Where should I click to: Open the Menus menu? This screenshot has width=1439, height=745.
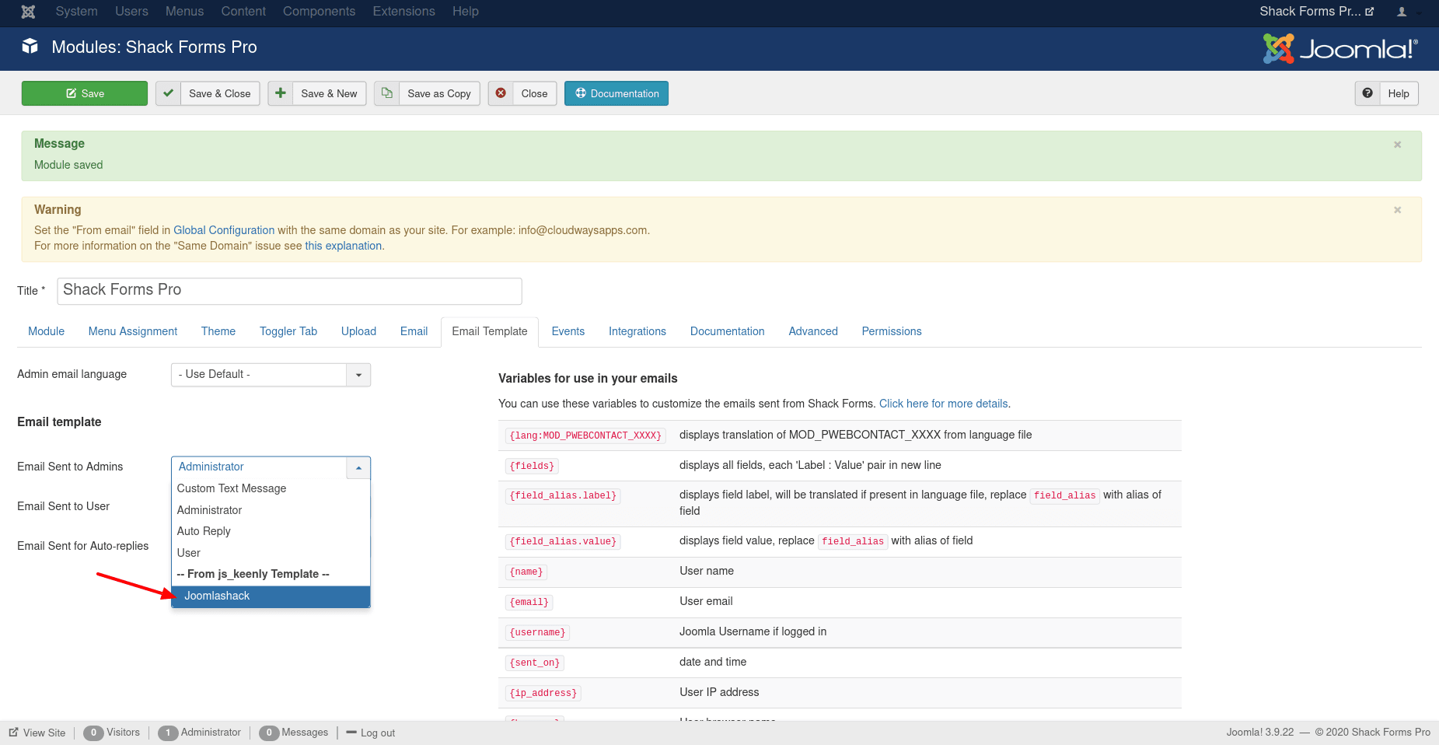point(184,12)
